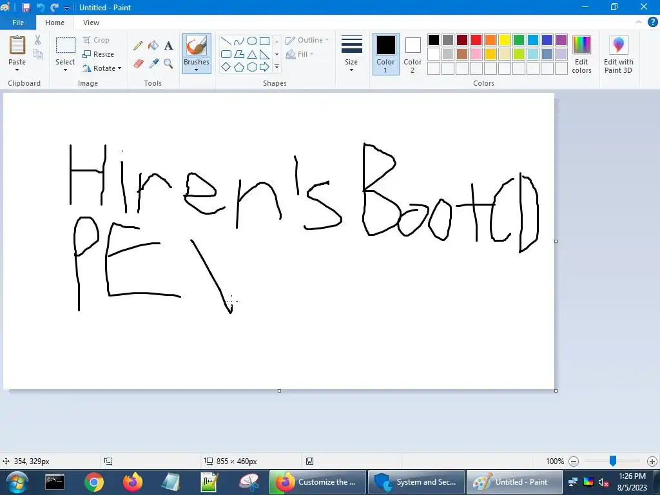Select the Text tool
Image resolution: width=660 pixels, height=495 pixels.
coord(168,46)
